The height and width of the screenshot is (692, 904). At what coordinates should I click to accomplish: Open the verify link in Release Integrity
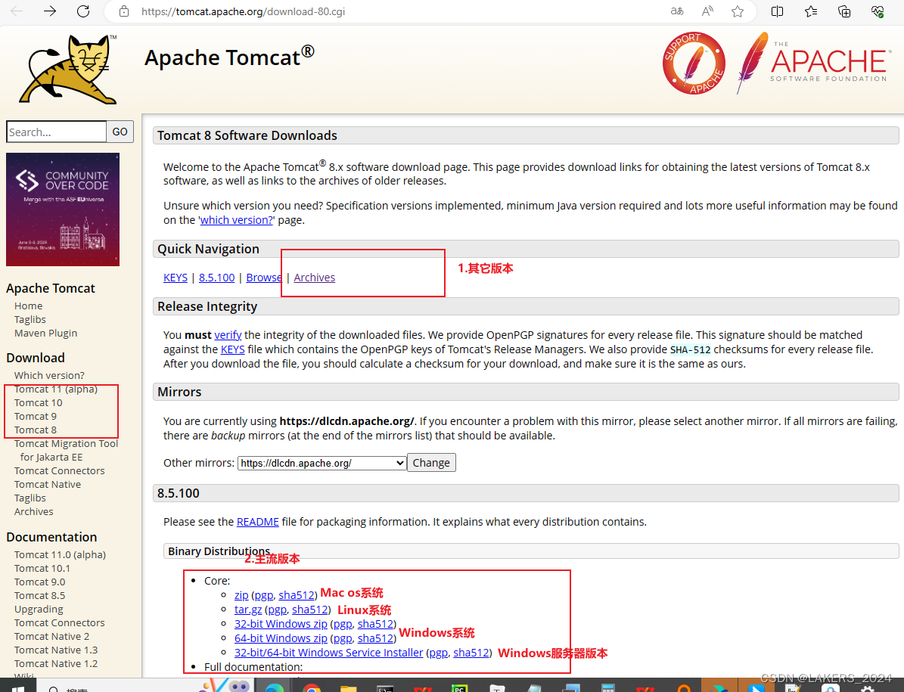tap(228, 335)
